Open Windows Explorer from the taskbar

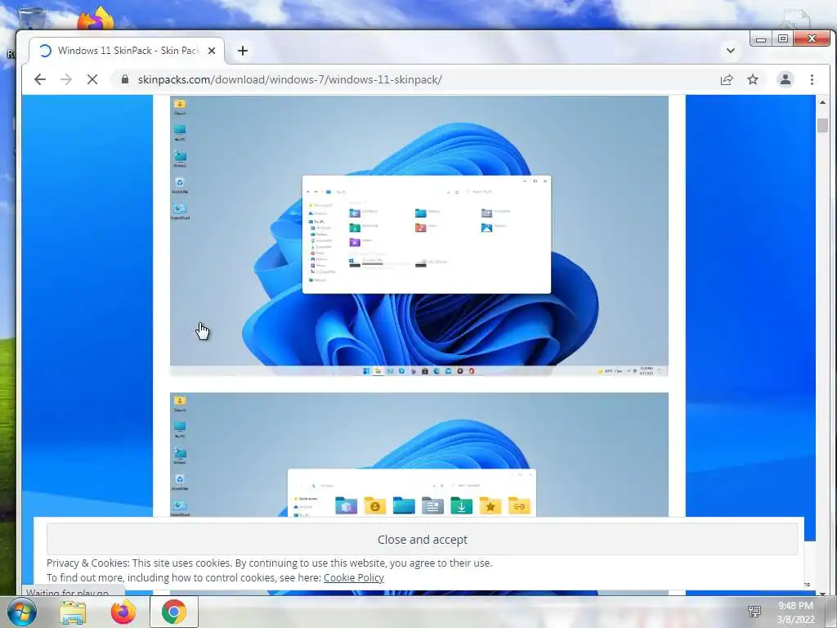click(x=73, y=612)
